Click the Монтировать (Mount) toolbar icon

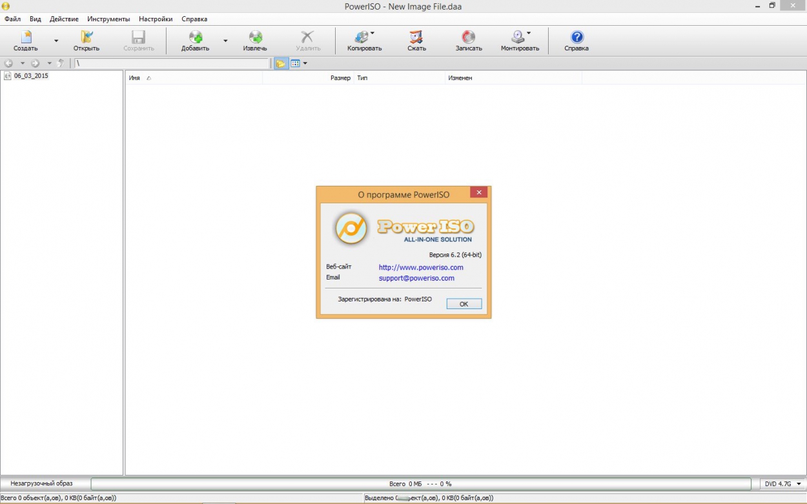pyautogui.click(x=520, y=41)
